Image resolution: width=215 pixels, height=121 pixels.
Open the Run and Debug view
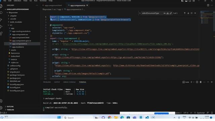(x=1, y=27)
